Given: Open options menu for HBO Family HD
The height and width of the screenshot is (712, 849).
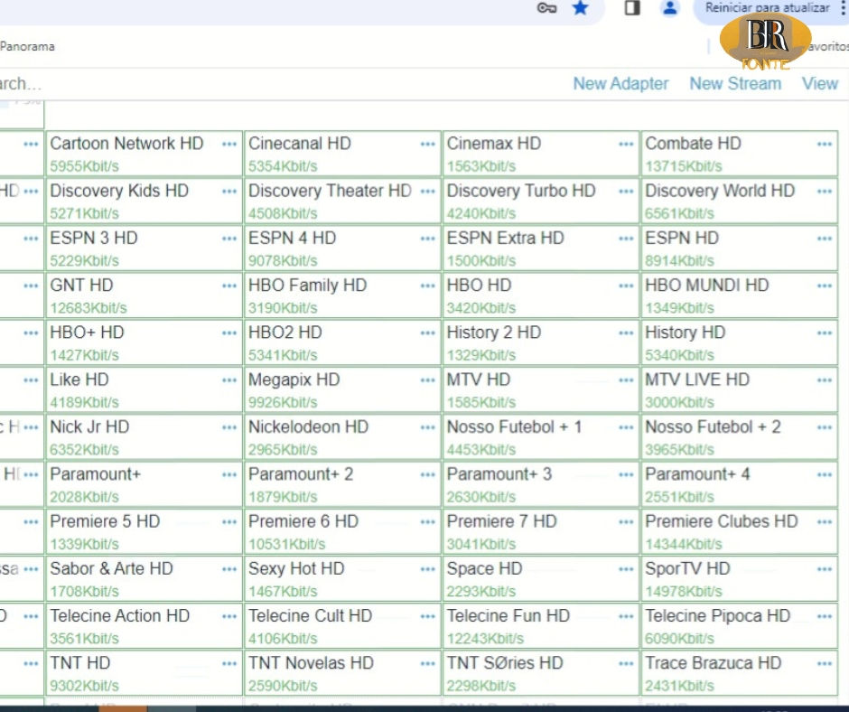Looking at the screenshot, I should pyautogui.click(x=428, y=286).
